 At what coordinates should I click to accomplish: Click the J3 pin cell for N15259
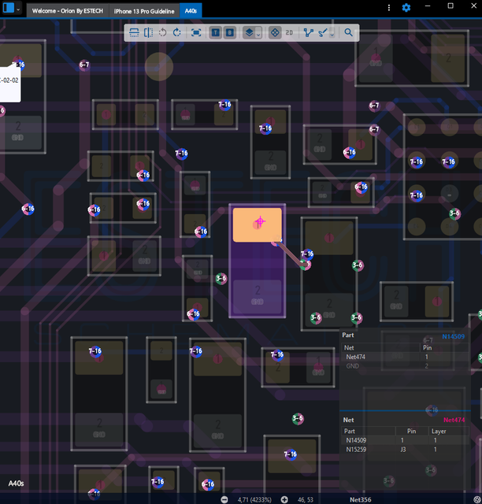click(403, 450)
